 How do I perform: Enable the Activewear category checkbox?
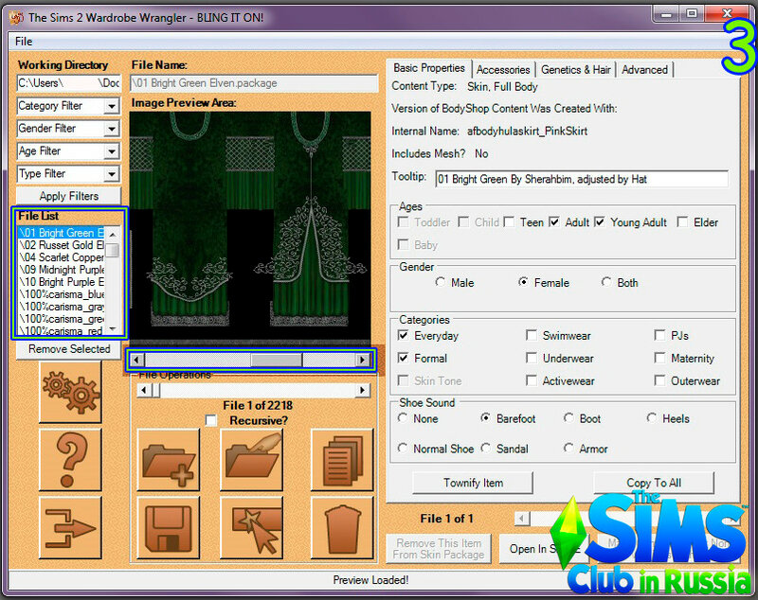coord(532,380)
